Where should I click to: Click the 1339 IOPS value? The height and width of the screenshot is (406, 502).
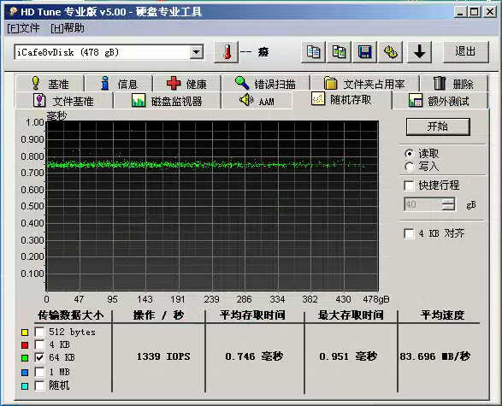tap(163, 356)
